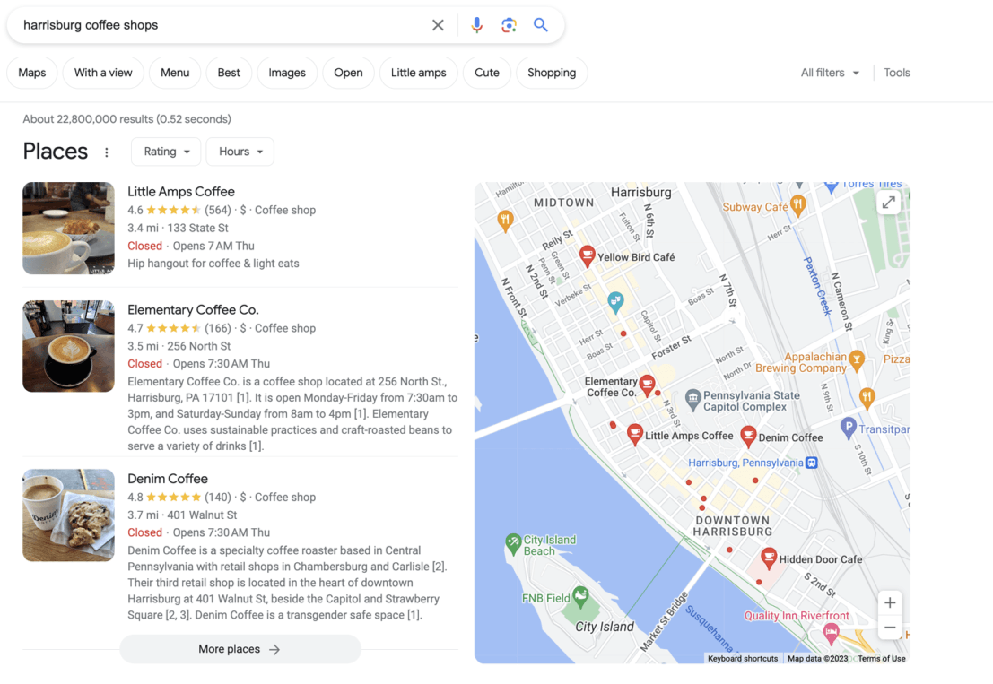The image size is (993, 684).
Task: Click the FNB Field stadium marker
Action: 580,597
